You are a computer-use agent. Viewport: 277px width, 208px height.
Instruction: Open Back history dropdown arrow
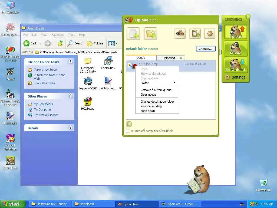pyautogui.click(x=40, y=43)
